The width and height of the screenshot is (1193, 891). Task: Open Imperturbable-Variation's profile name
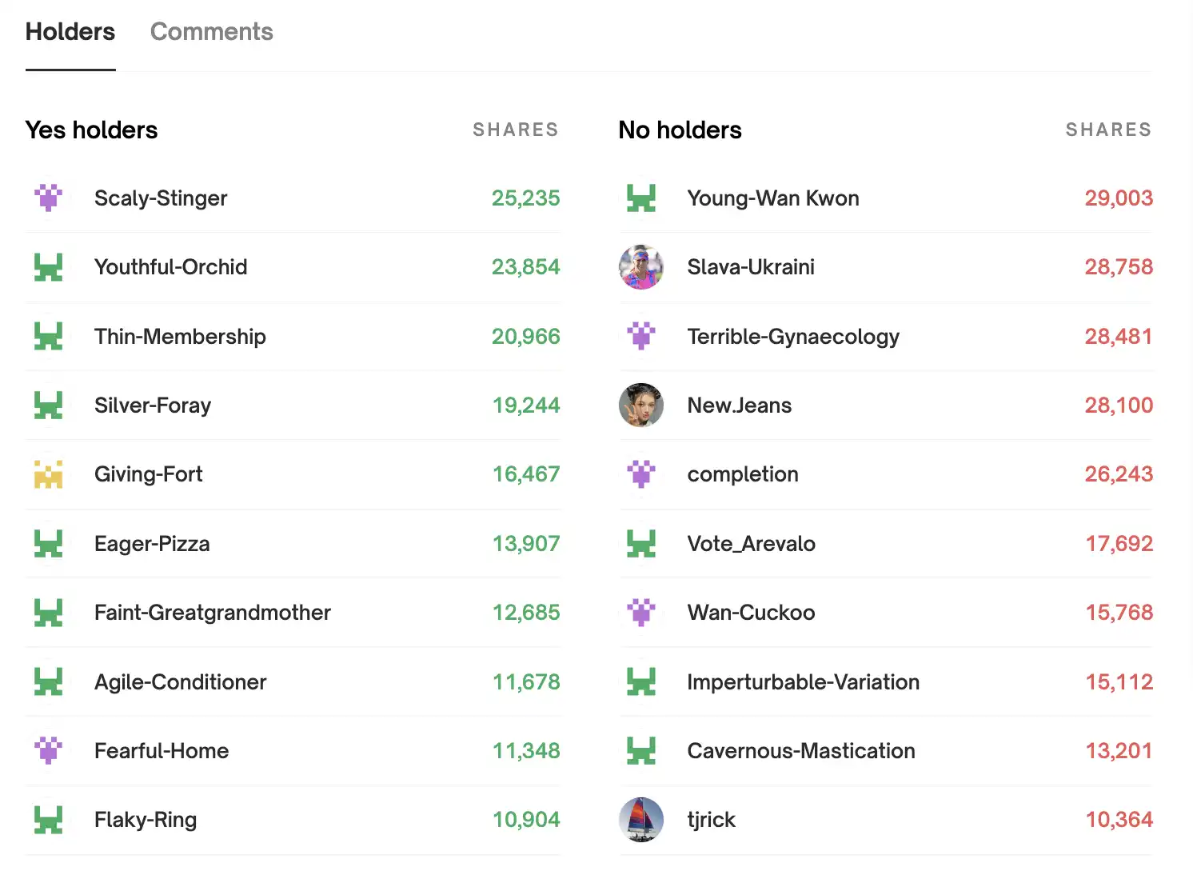click(x=803, y=682)
